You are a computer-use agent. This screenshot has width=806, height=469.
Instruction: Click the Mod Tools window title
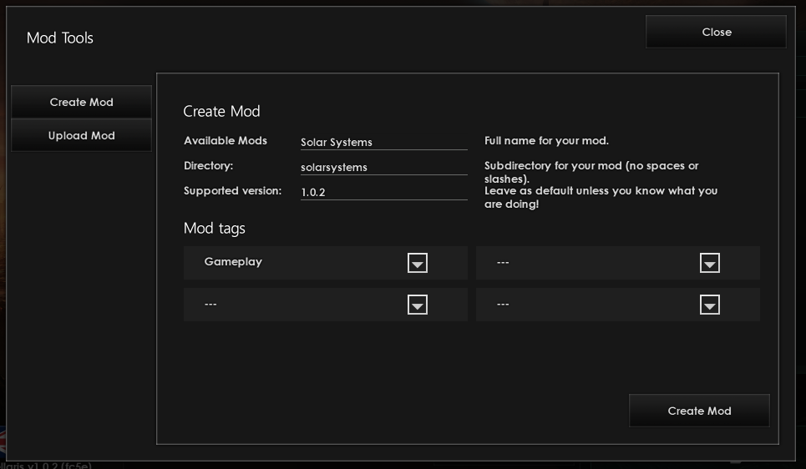click(x=60, y=38)
